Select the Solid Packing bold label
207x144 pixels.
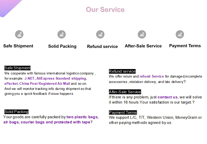click(x=62, y=46)
